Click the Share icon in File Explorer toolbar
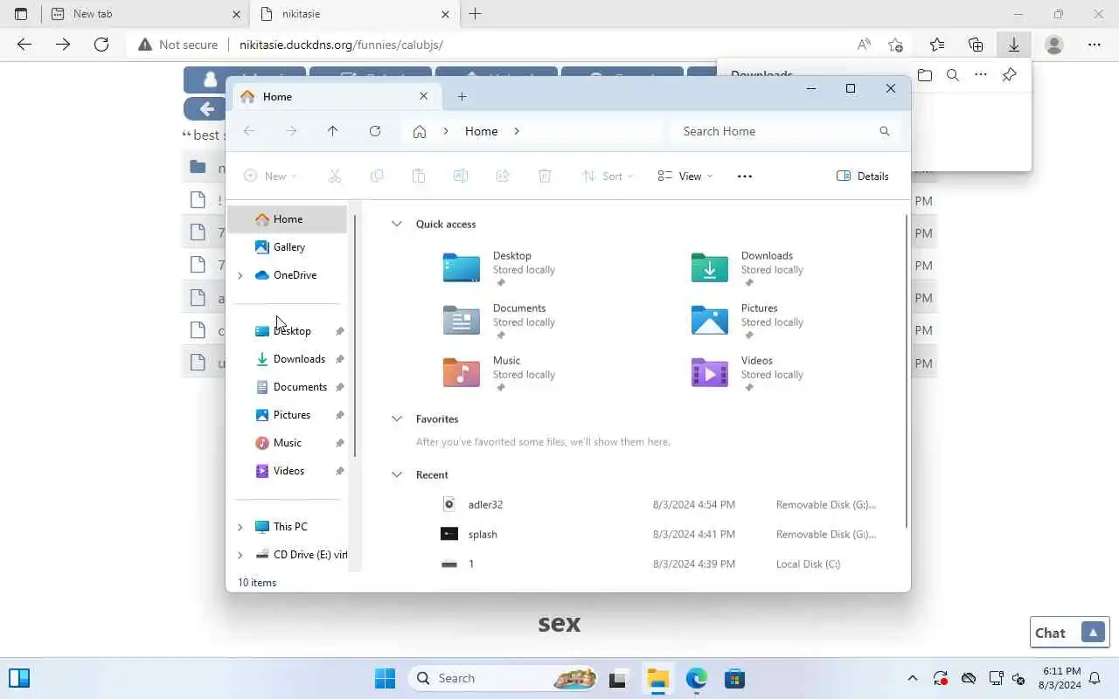This screenshot has height=699, width=1119. pyautogui.click(x=503, y=176)
